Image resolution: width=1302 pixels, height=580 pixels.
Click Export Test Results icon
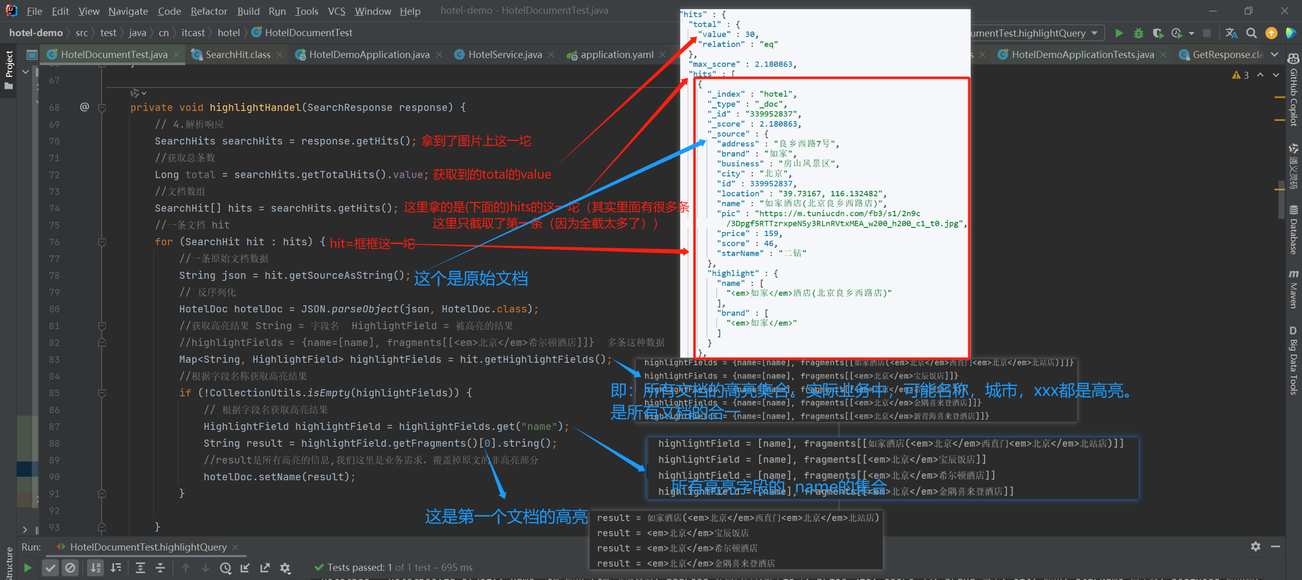tap(265, 568)
